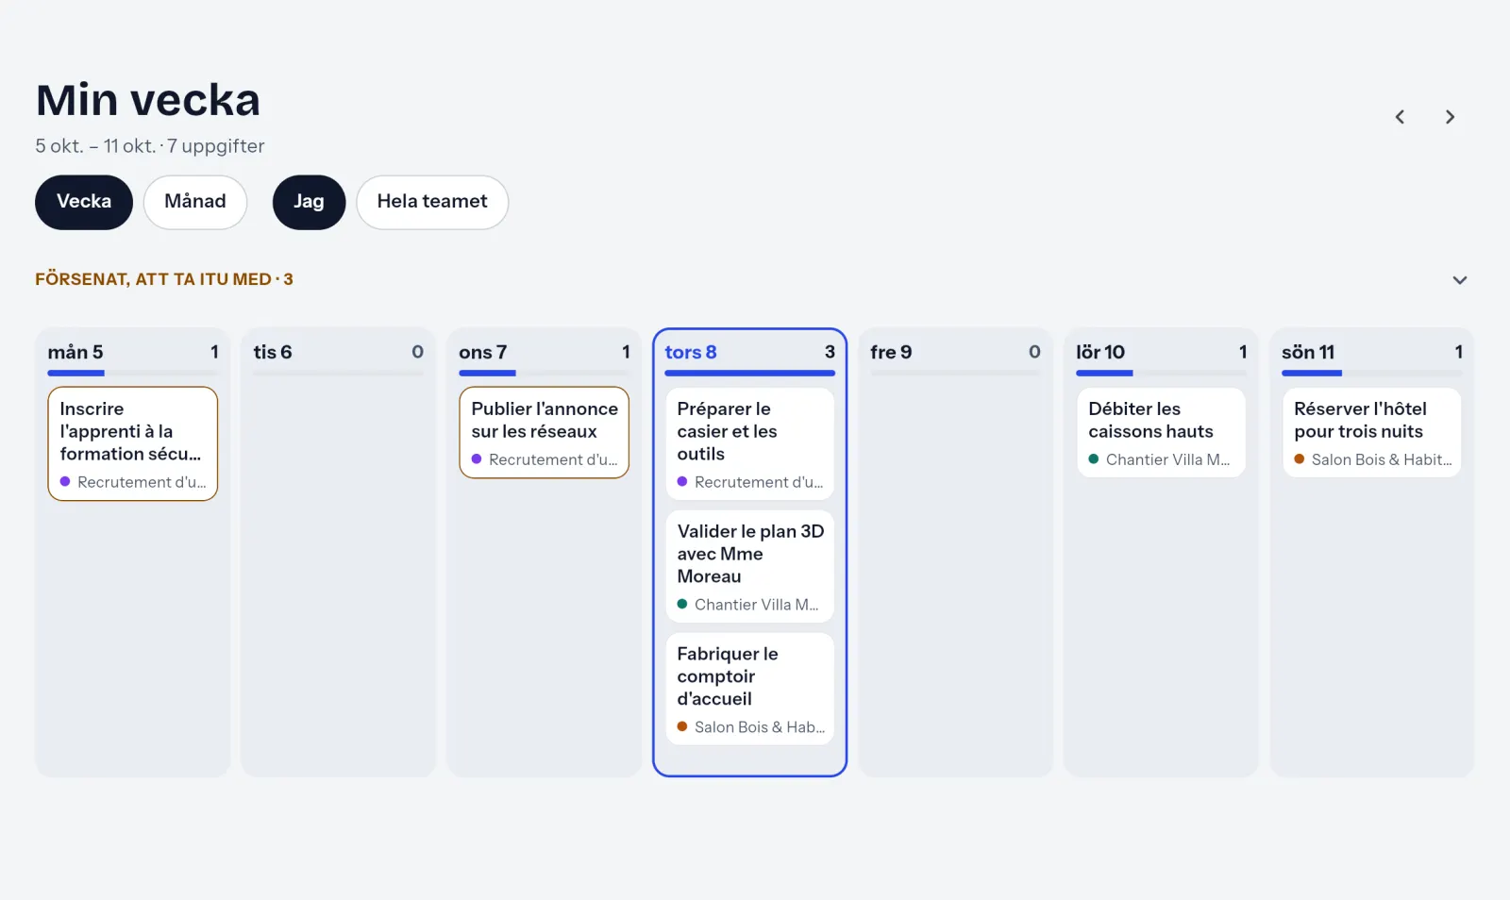
Task: Select the tis 6 day header
Action: (273, 352)
